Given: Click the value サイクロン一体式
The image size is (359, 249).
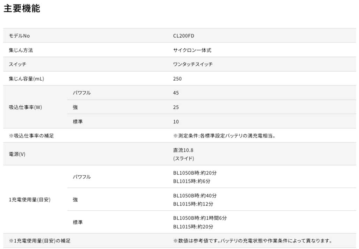Looking at the screenshot, I should click(x=192, y=50).
